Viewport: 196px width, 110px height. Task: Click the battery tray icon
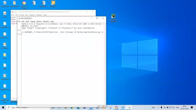[x=168, y=107]
